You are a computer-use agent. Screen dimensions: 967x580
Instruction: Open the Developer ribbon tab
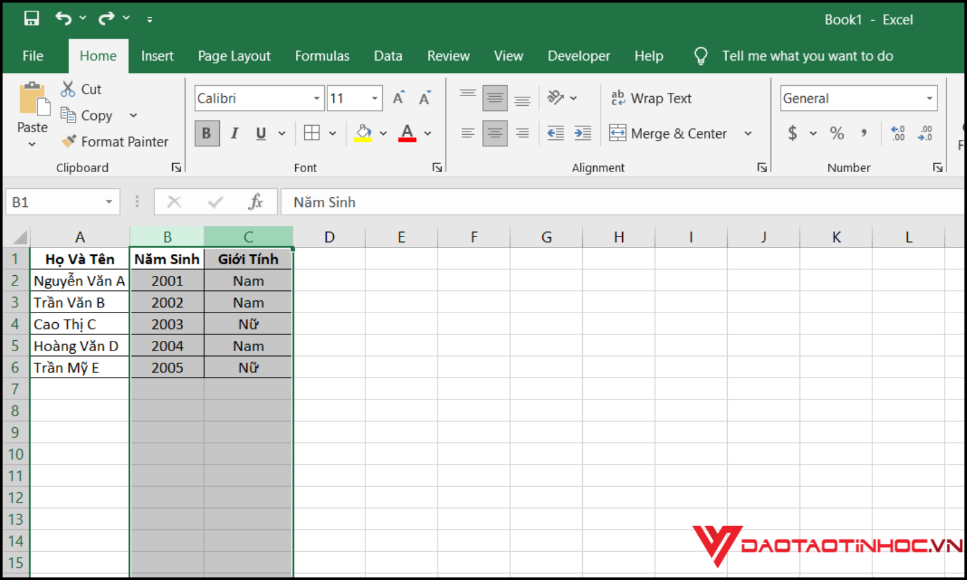pyautogui.click(x=578, y=56)
